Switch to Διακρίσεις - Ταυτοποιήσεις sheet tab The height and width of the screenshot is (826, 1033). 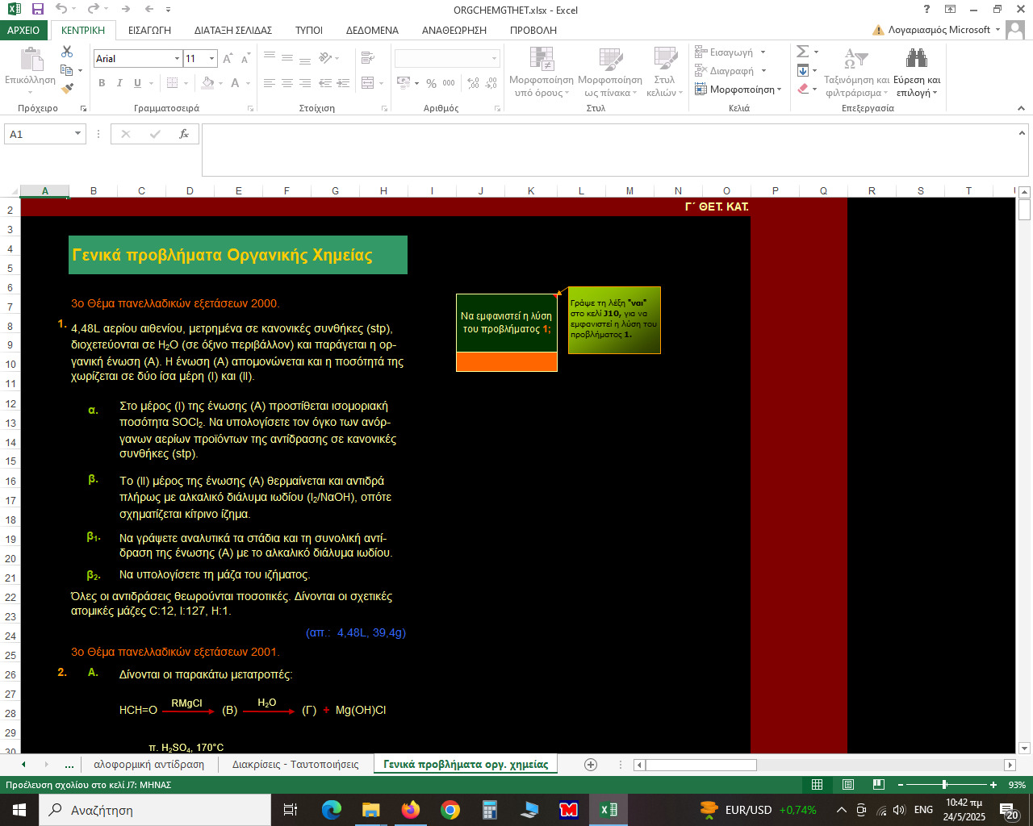coord(295,765)
